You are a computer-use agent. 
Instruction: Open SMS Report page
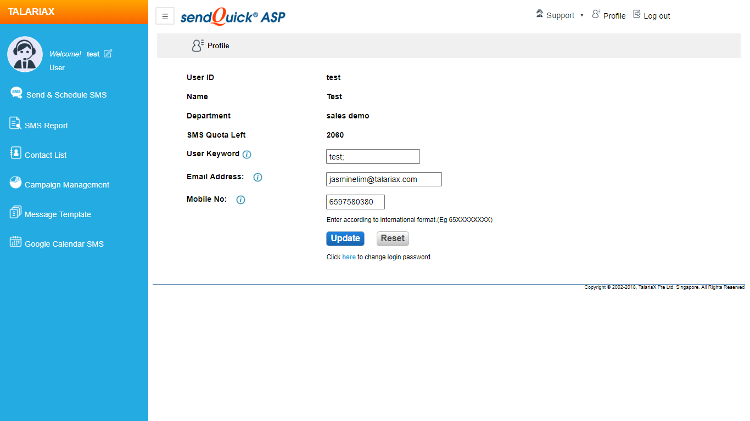click(46, 126)
